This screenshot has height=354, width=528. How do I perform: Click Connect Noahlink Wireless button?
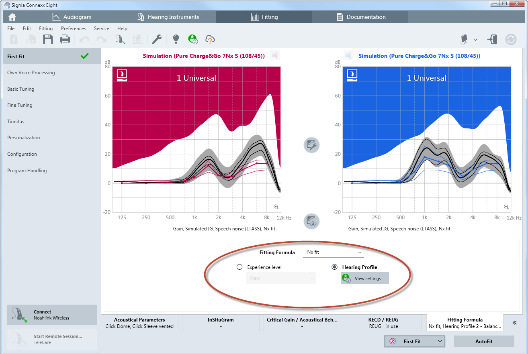[x=52, y=315]
